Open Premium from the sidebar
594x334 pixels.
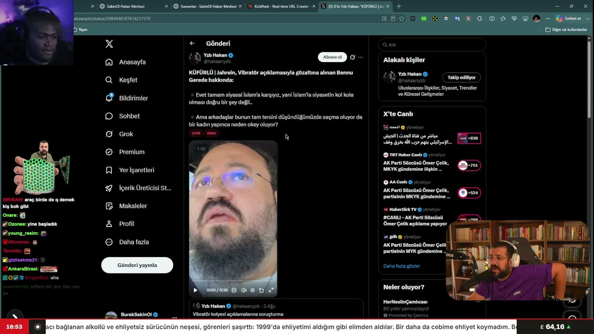(x=125, y=152)
